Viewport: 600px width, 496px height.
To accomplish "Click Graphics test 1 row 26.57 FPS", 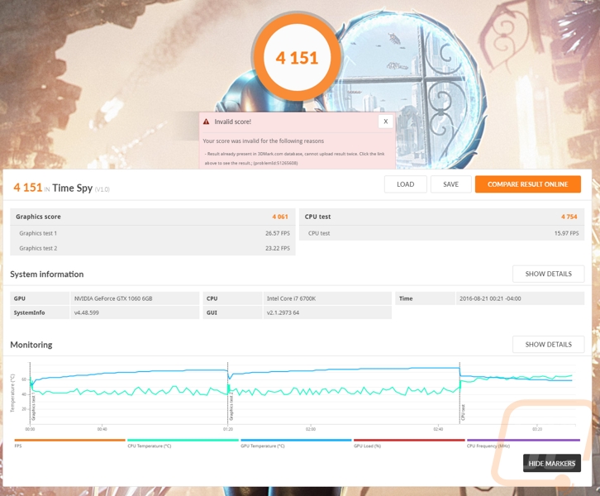I will pos(153,233).
